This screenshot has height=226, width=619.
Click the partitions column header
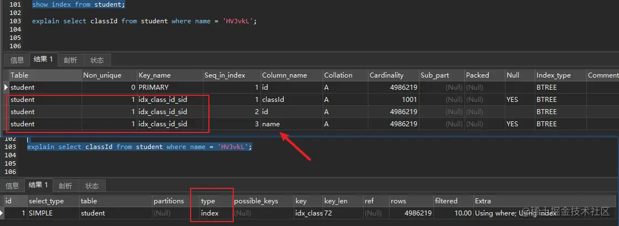175,201
